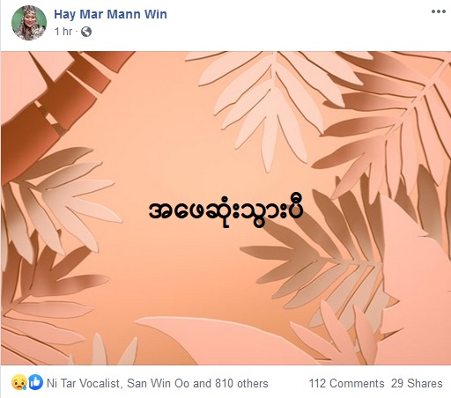Open the peach leaf background post image
The height and width of the screenshot is (398, 451).
click(x=225, y=208)
